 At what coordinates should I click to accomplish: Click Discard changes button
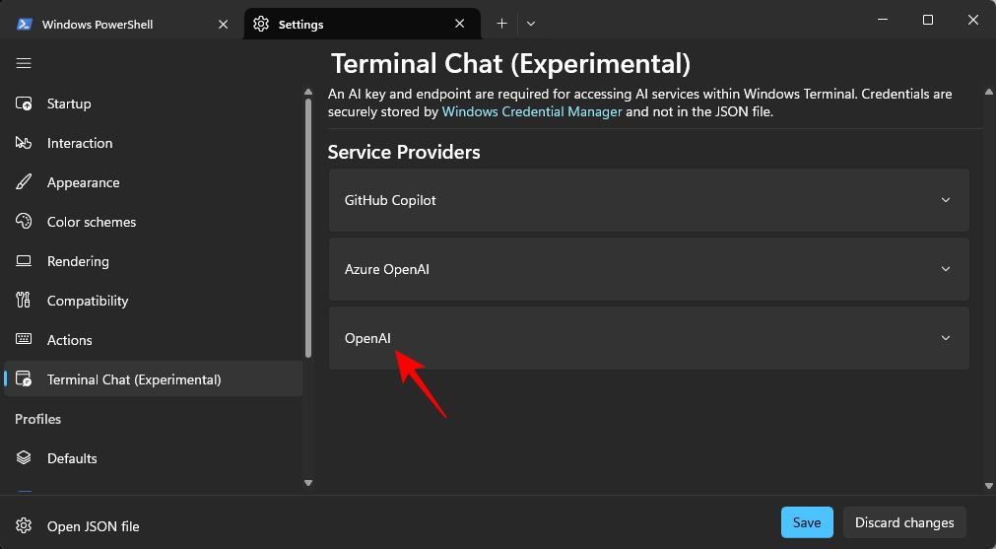903,522
